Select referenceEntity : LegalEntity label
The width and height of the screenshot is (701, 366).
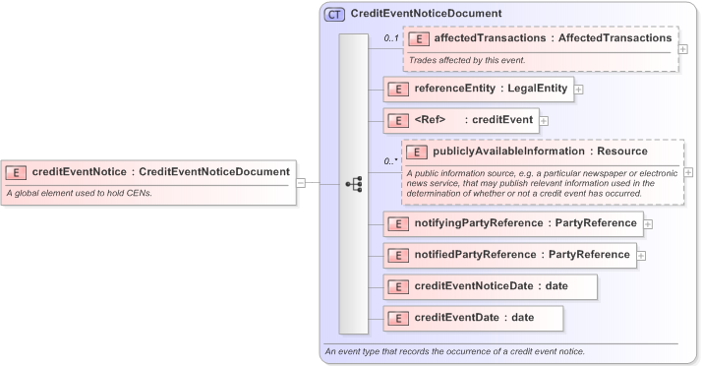[491, 89]
